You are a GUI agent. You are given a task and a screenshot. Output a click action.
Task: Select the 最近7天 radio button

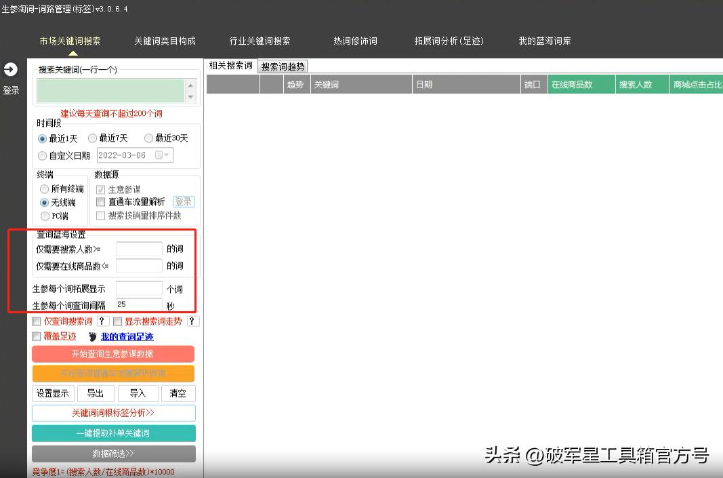coord(92,138)
